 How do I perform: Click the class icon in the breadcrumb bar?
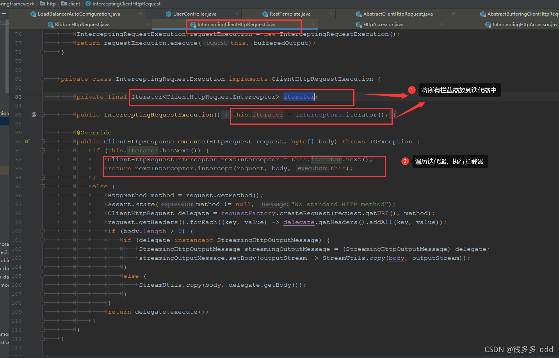(88, 4)
